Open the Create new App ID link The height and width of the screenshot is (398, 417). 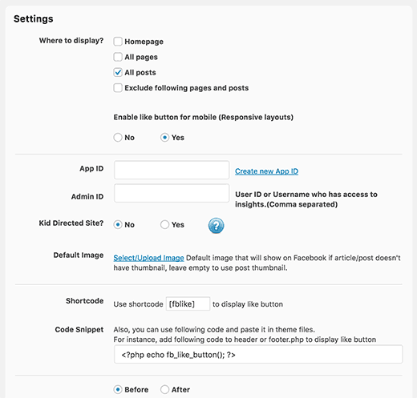click(266, 171)
